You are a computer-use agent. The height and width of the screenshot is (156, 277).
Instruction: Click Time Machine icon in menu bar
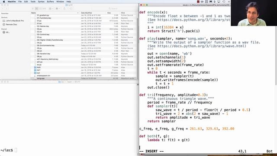pyautogui.click(x=224, y=2)
